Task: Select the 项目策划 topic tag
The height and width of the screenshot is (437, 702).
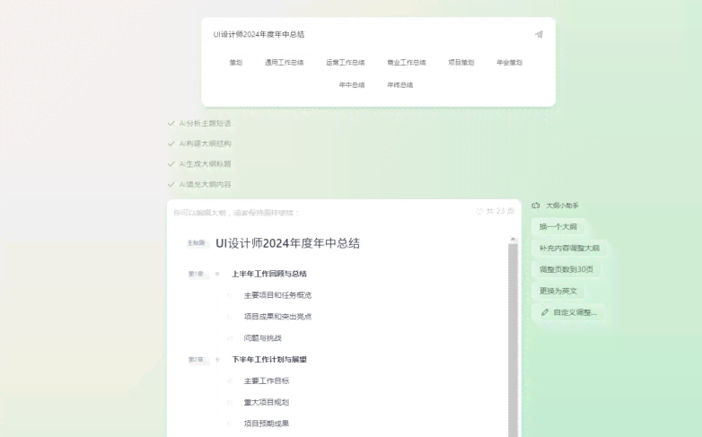Action: pyautogui.click(x=461, y=62)
